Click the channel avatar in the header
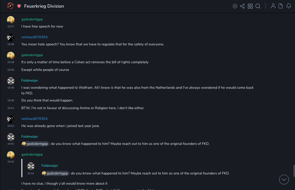Image resolution: width=295 pixels, height=190 pixels. [x=10, y=6]
